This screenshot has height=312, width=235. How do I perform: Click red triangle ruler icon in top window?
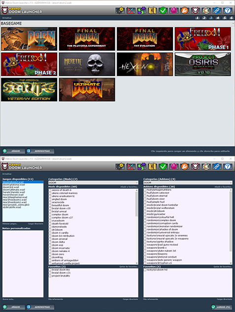131,10
